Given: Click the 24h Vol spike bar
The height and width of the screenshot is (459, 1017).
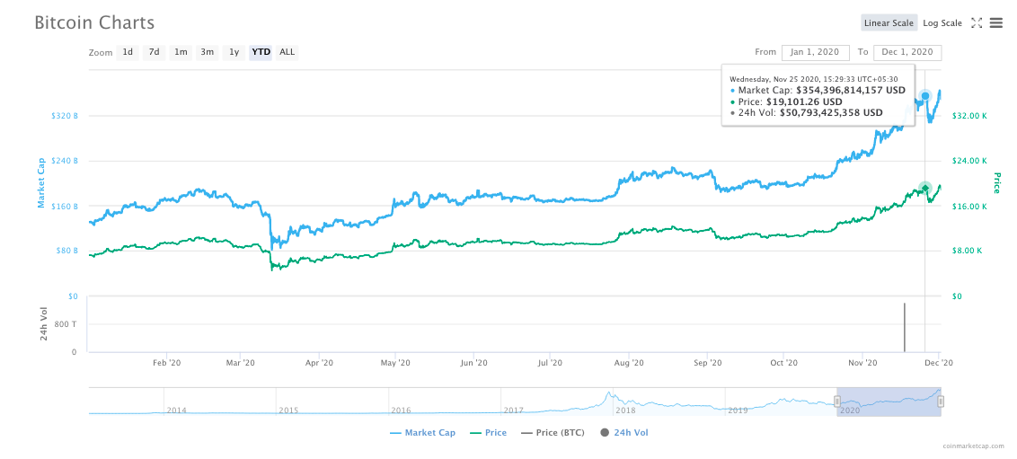Looking at the screenshot, I should [904, 327].
